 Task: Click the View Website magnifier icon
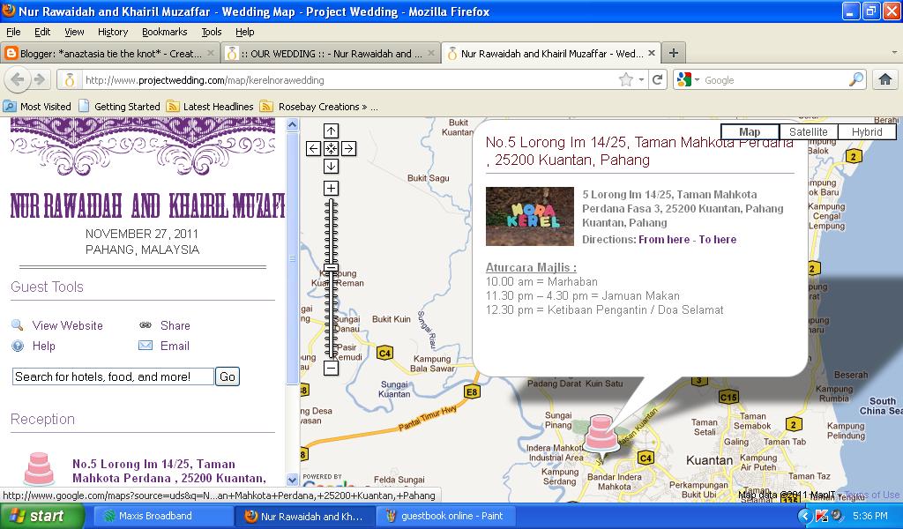point(16,325)
